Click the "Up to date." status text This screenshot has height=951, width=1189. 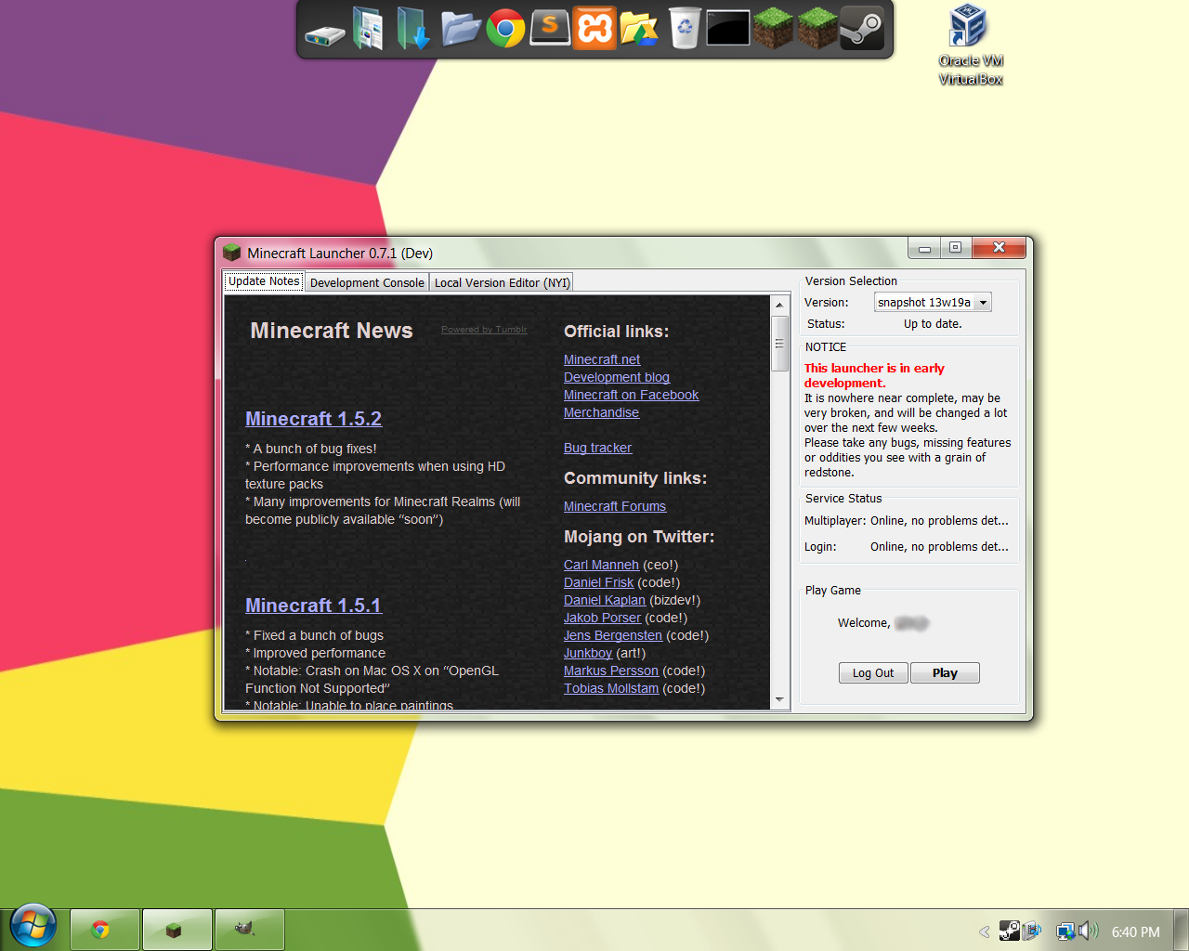933,324
